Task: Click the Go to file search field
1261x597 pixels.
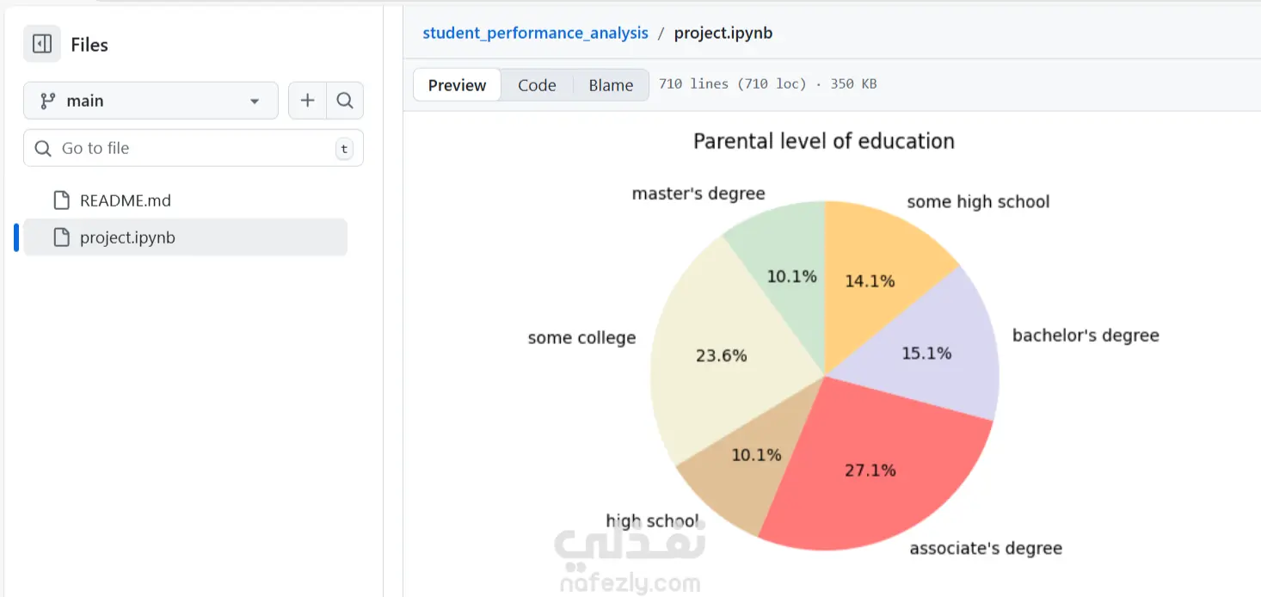Action: point(194,148)
